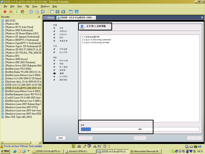Select [RedHat-Linux-Fedora-Core-4-2005] favorite
This screenshot has height=154, width=205.
[23, 91]
